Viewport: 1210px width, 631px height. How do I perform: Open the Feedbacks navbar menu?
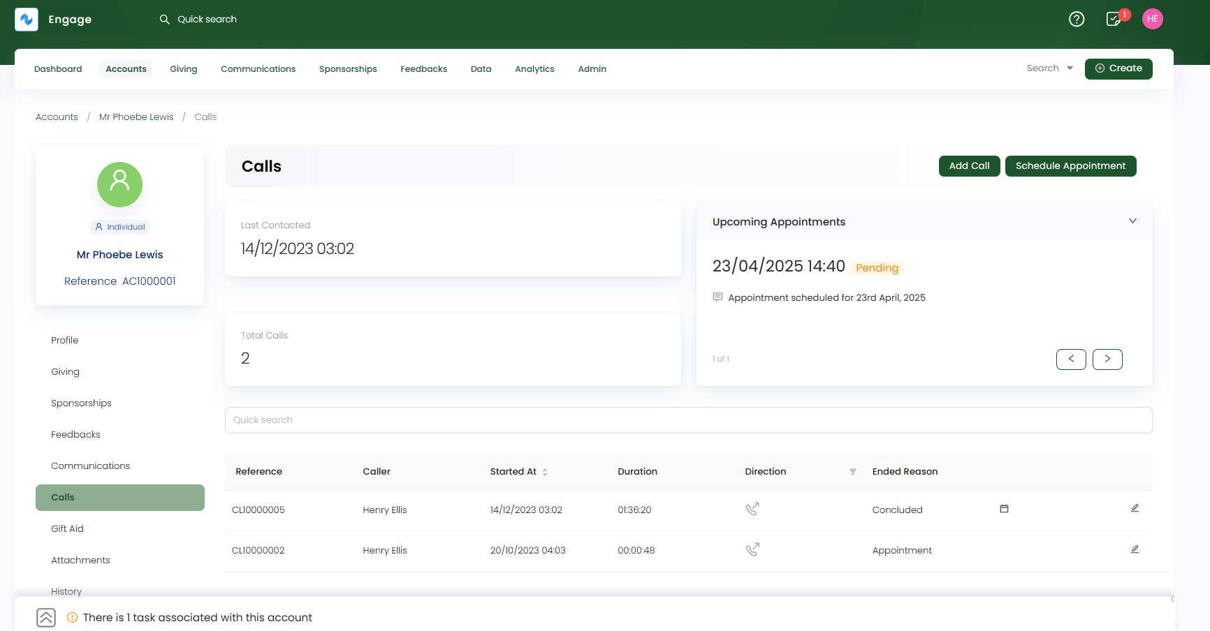click(x=423, y=69)
